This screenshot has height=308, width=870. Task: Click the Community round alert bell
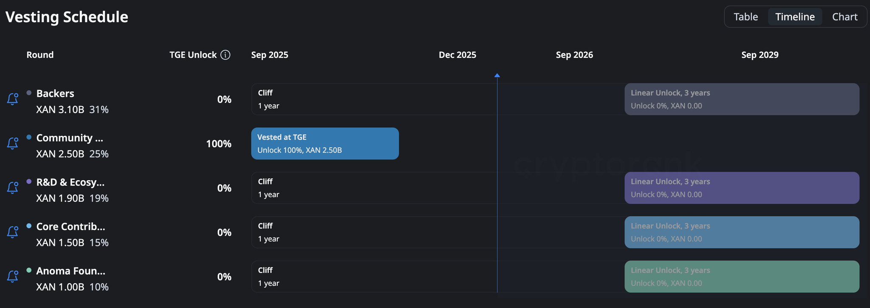coord(12,144)
